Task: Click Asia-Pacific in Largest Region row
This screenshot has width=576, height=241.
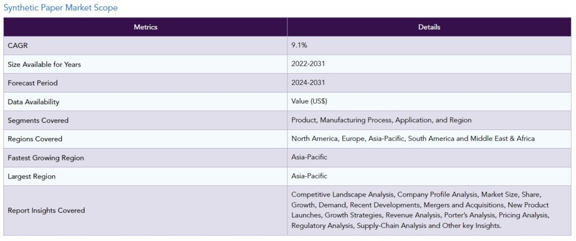Action: click(309, 176)
